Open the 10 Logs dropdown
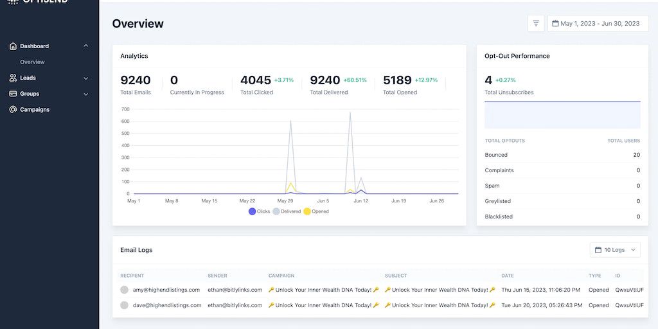Screen dimensions: 658x329 tap(615, 250)
